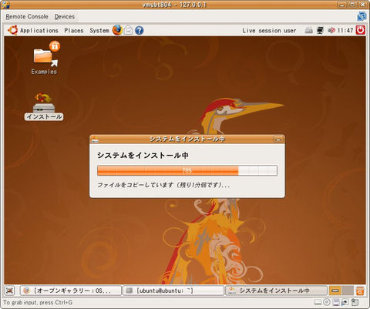Click the network adapter status icon

point(345,302)
